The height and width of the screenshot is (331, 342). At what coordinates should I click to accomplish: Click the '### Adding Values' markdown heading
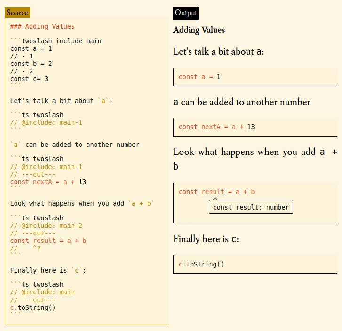click(x=42, y=26)
